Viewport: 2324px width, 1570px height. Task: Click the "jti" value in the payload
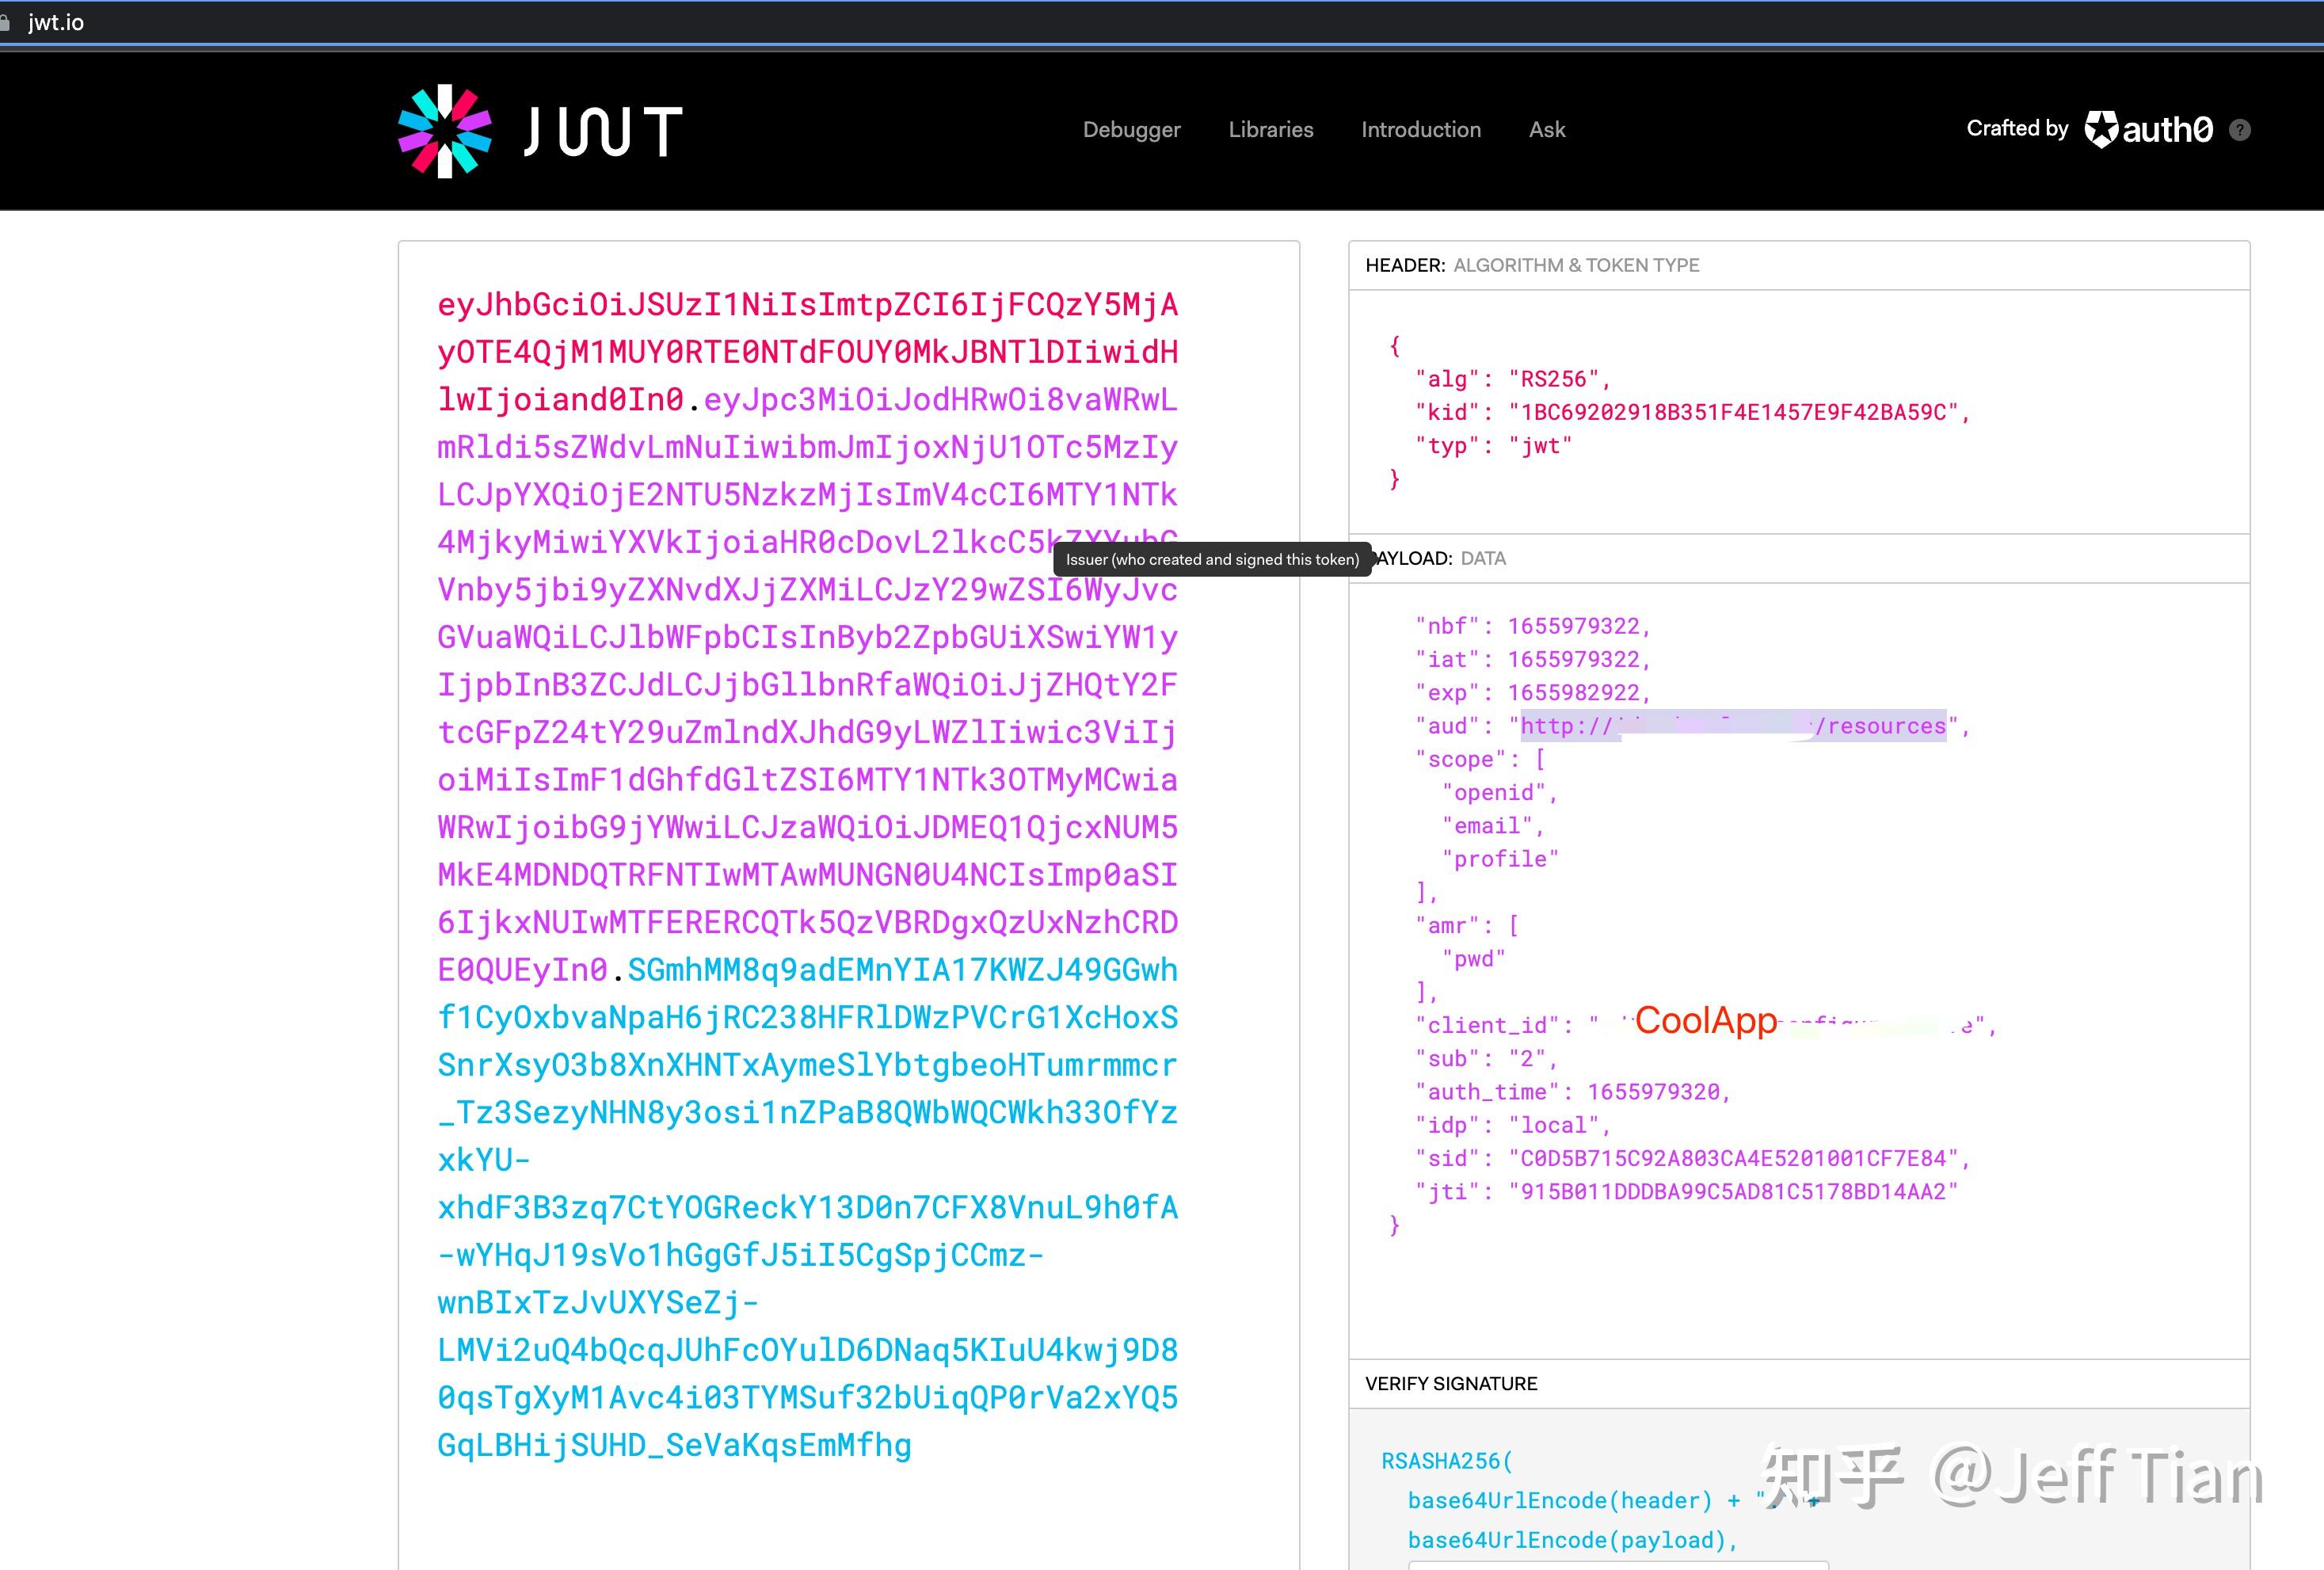(x=1734, y=1192)
